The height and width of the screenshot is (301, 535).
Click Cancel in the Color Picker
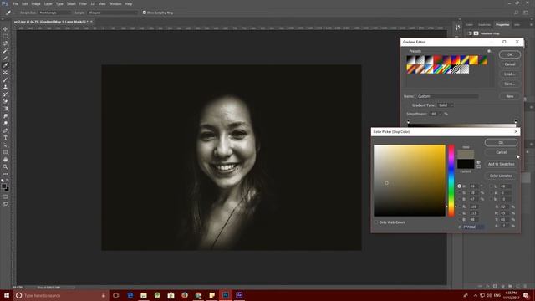tap(501, 152)
